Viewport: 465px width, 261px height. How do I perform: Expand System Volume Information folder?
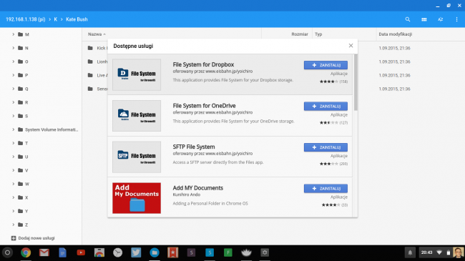click(x=13, y=129)
